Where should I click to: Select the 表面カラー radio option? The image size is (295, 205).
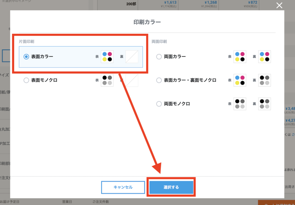(x=26, y=57)
